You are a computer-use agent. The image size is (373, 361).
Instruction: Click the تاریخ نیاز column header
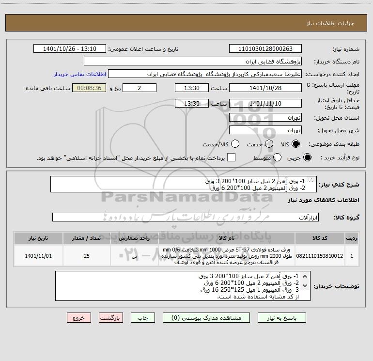pos(38,238)
